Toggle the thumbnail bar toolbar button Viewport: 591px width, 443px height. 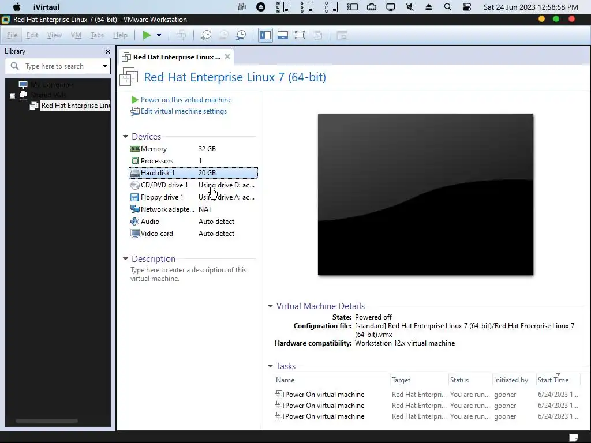click(283, 35)
